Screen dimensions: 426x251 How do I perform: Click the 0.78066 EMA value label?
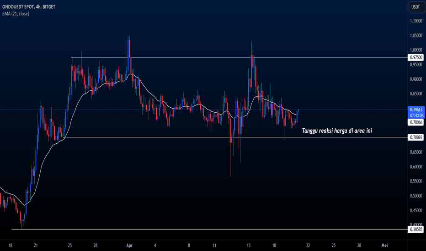(x=416, y=122)
